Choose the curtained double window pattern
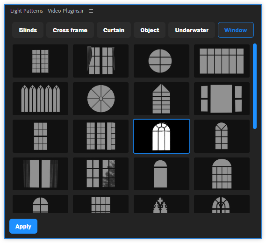The width and height of the screenshot is (266, 243). pos(40,174)
